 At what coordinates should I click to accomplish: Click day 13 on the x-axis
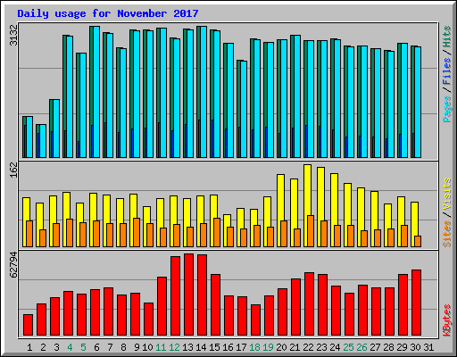pos(187,347)
